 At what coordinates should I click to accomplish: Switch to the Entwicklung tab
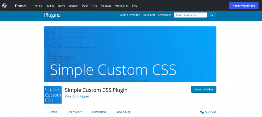click(x=123, y=112)
